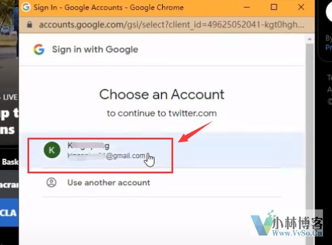Click the scrollbar up arrow

pos(309,39)
